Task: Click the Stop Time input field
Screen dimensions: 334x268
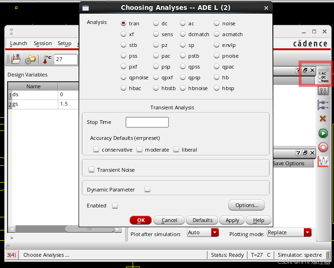Action: click(x=147, y=122)
